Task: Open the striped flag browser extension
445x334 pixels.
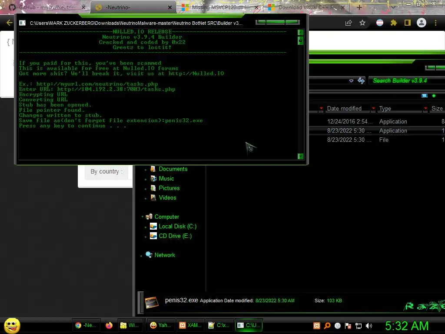Action: pyautogui.click(x=380, y=23)
